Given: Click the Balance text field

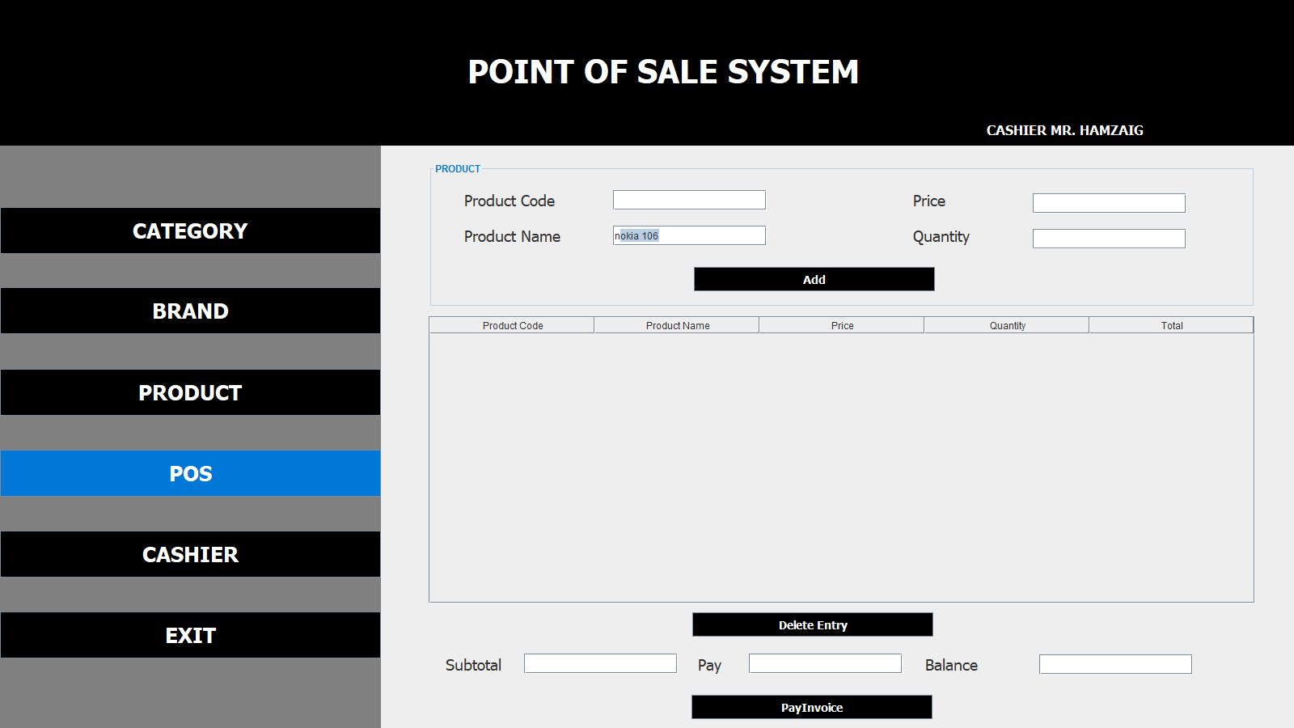Looking at the screenshot, I should [1114, 664].
